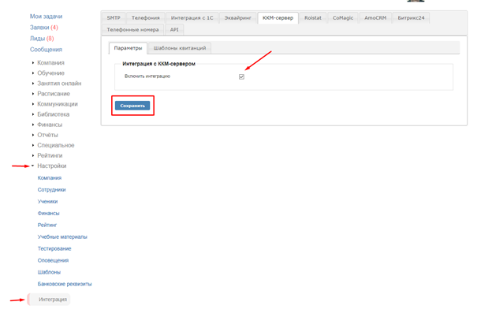Click the Отчёты menu label

[47, 135]
